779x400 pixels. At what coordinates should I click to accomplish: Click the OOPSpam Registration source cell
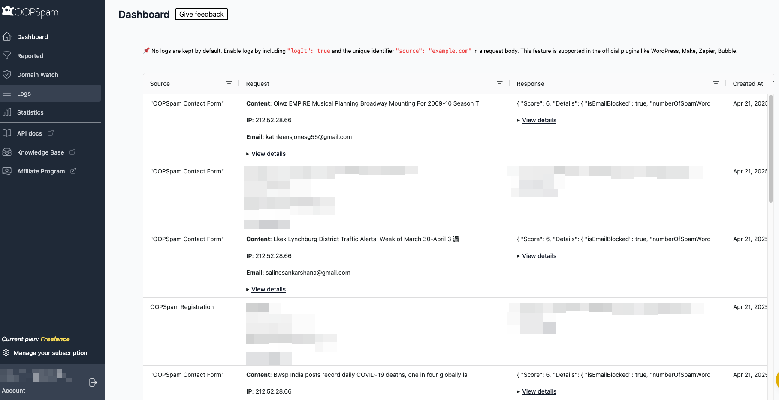tap(182, 307)
